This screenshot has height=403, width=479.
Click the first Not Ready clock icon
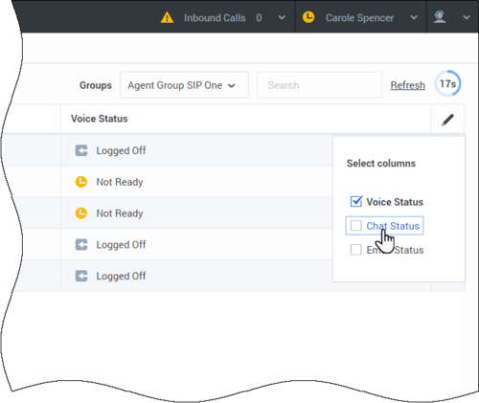coord(81,182)
